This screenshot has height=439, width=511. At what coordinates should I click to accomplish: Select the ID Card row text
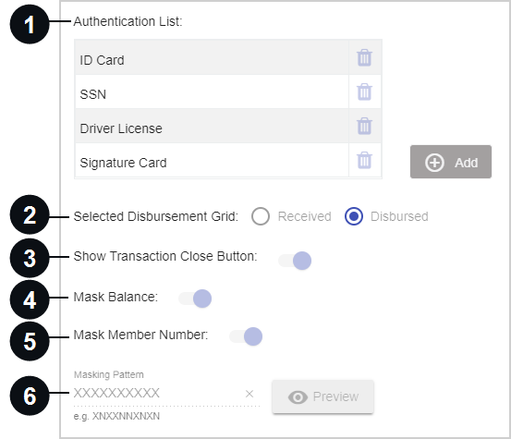pyautogui.click(x=102, y=60)
